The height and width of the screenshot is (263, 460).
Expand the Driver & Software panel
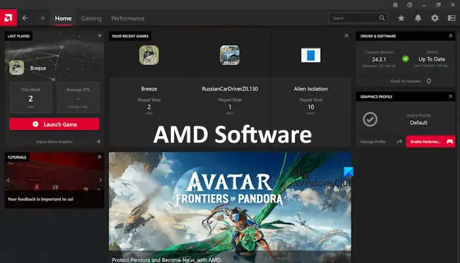[450, 36]
